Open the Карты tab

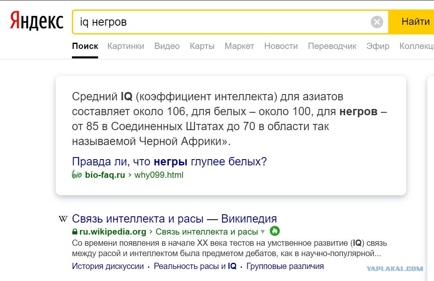click(x=202, y=46)
